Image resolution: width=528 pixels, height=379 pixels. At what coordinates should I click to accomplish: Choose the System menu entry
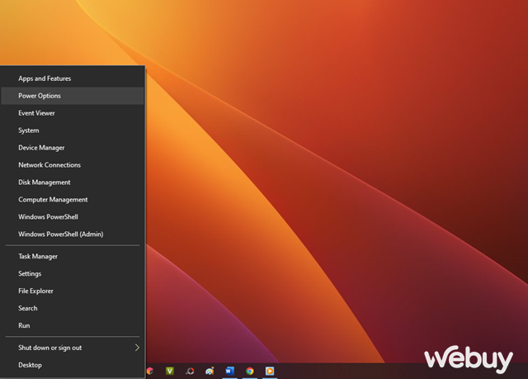[73, 130]
